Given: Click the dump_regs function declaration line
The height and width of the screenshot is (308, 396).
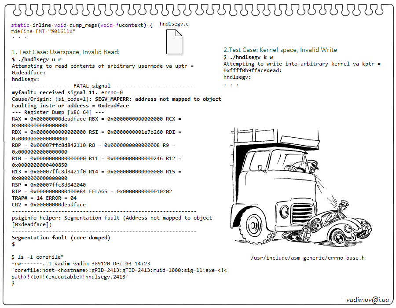Looking at the screenshot, I should coord(82,25).
